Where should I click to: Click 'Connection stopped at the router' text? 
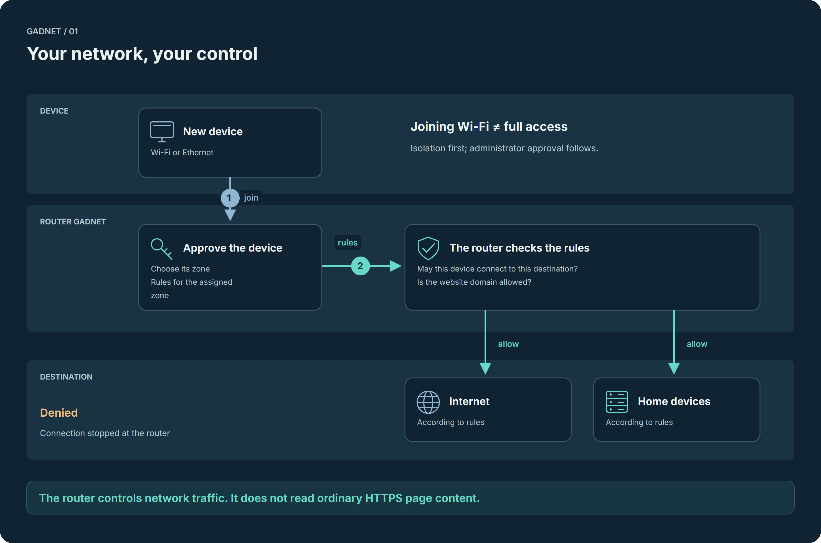(105, 433)
